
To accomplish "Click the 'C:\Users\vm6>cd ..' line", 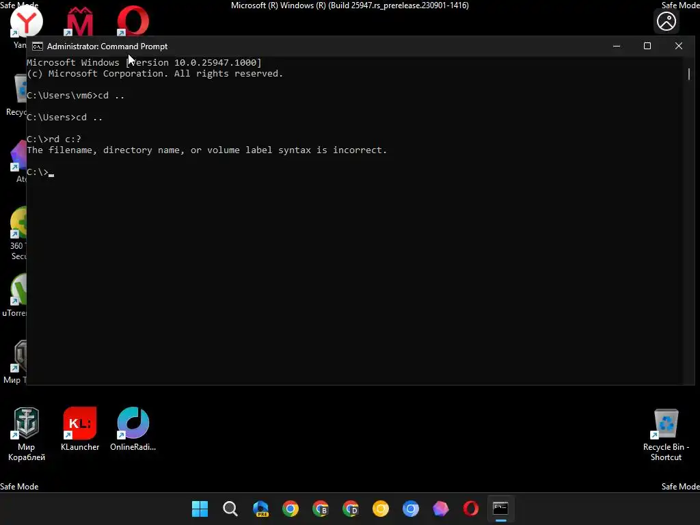I will point(75,95).
